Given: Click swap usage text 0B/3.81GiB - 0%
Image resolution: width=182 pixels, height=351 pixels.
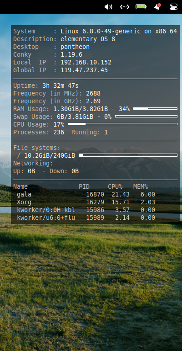Looking at the screenshot, I should (x=84, y=117).
